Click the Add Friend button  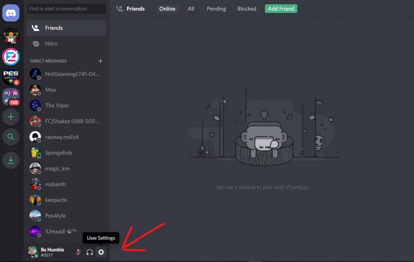click(281, 8)
